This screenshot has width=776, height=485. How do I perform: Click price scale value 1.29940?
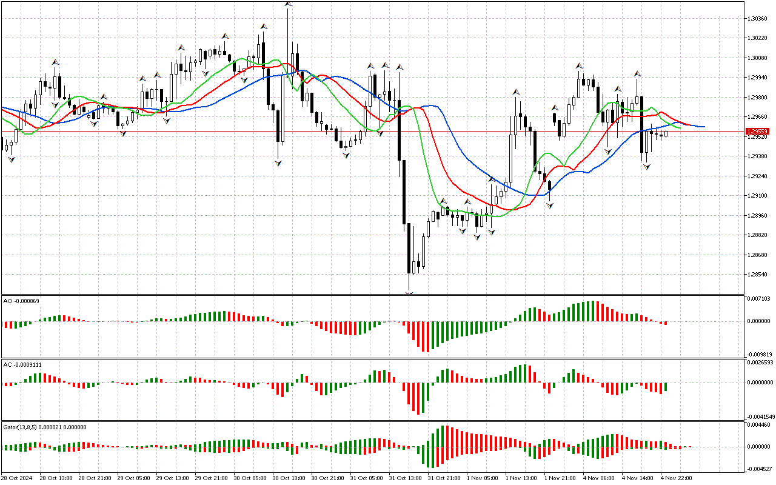758,78
